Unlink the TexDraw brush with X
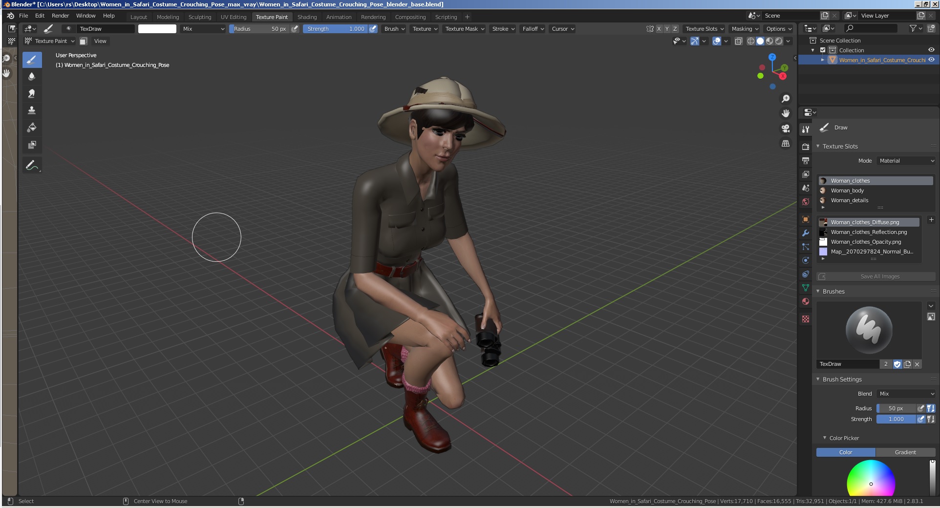Image resolution: width=940 pixels, height=508 pixels. [x=917, y=364]
